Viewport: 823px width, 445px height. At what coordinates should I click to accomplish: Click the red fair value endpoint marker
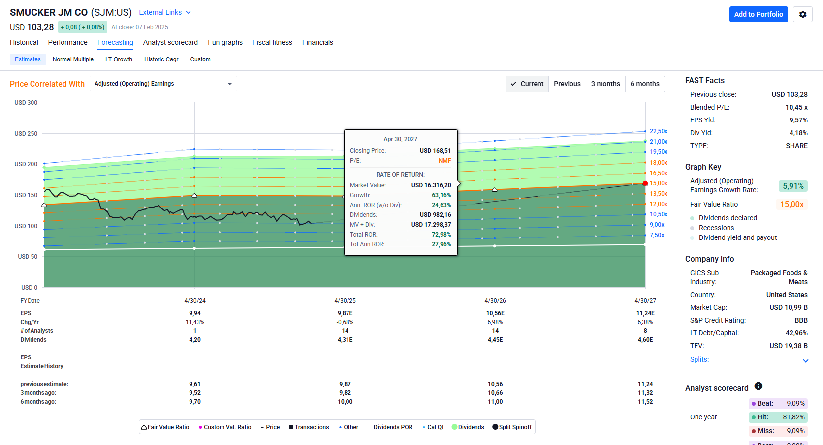click(x=645, y=183)
